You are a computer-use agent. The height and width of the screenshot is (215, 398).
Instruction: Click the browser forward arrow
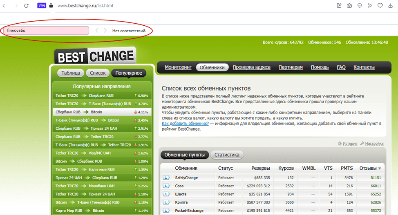[x=16, y=6]
